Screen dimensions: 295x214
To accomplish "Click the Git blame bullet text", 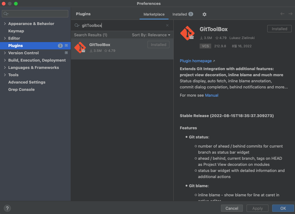I will click(x=199, y=186).
